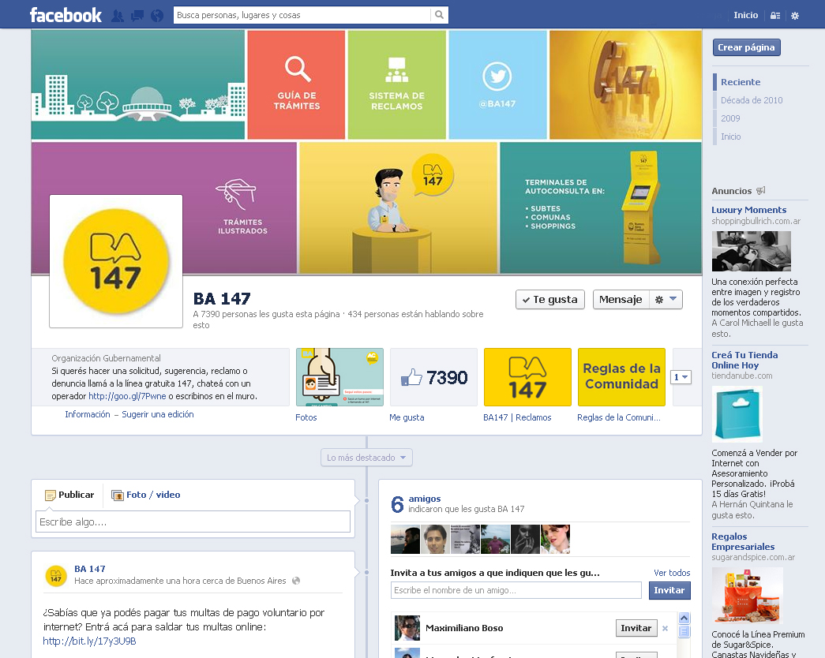Select Reciente in timeline navigation
The height and width of the screenshot is (658, 825).
click(x=741, y=82)
